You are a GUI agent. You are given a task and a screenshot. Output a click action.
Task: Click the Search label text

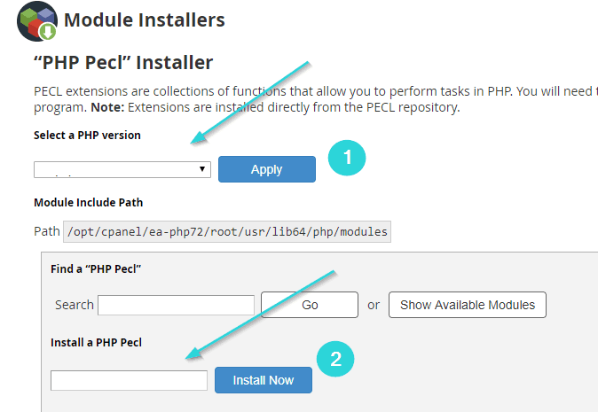click(75, 305)
